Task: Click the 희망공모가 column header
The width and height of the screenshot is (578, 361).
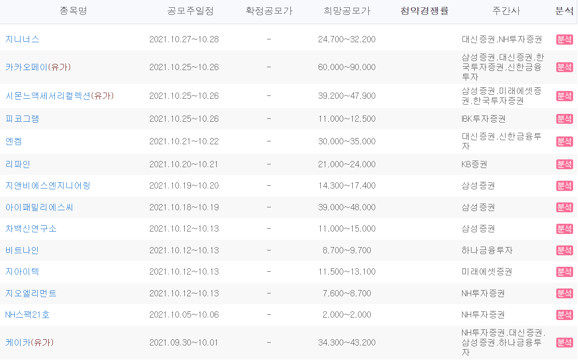Action: click(x=347, y=11)
